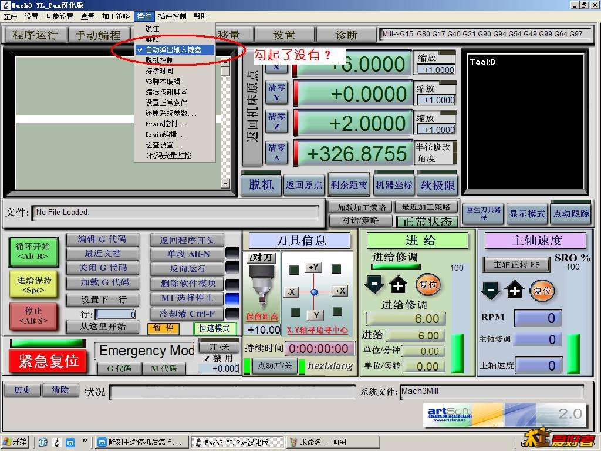Jog the -Y direction button
Screen dimensions: 601x451
click(x=315, y=315)
